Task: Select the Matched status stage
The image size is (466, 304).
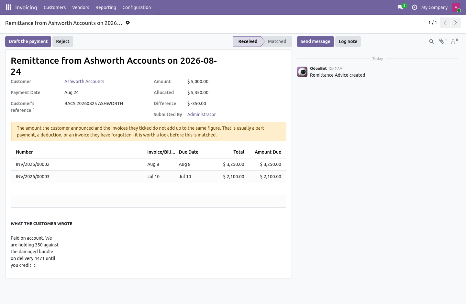Action: (277, 41)
